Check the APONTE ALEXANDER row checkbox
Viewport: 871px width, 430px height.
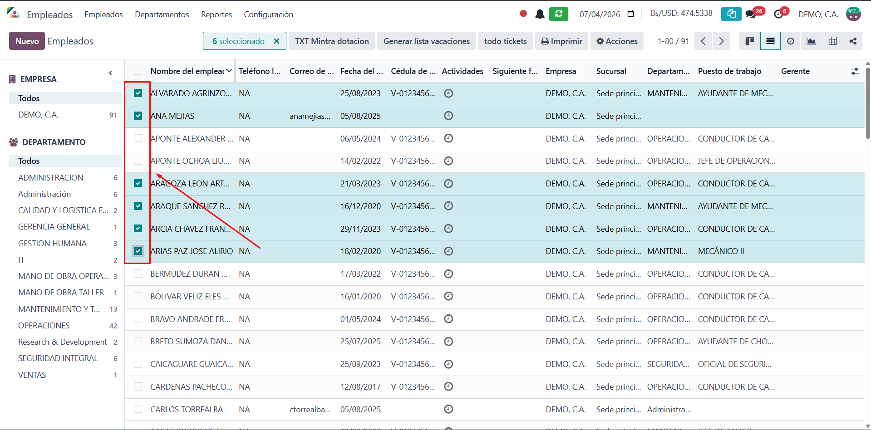tap(138, 138)
